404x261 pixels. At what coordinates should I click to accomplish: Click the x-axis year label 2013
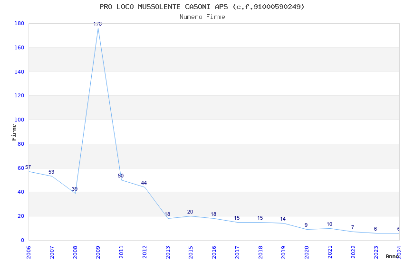tap(167, 252)
